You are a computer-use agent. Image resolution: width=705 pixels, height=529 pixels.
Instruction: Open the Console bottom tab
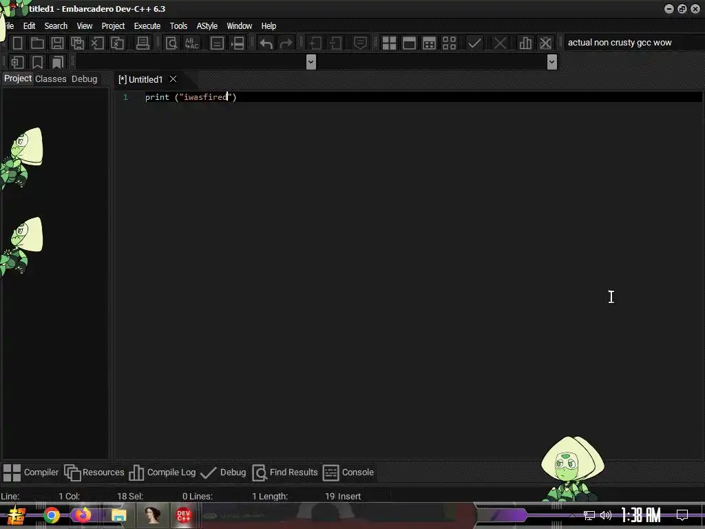click(x=348, y=473)
